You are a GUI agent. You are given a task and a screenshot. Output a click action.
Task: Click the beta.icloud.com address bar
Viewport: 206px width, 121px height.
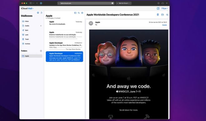coord(86,3)
